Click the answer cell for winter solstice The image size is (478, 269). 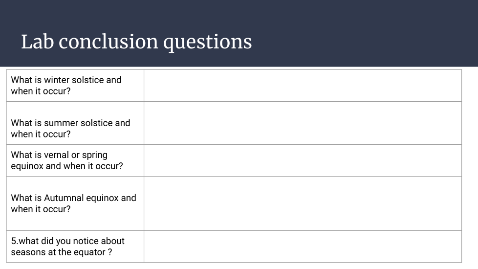tap(303, 86)
